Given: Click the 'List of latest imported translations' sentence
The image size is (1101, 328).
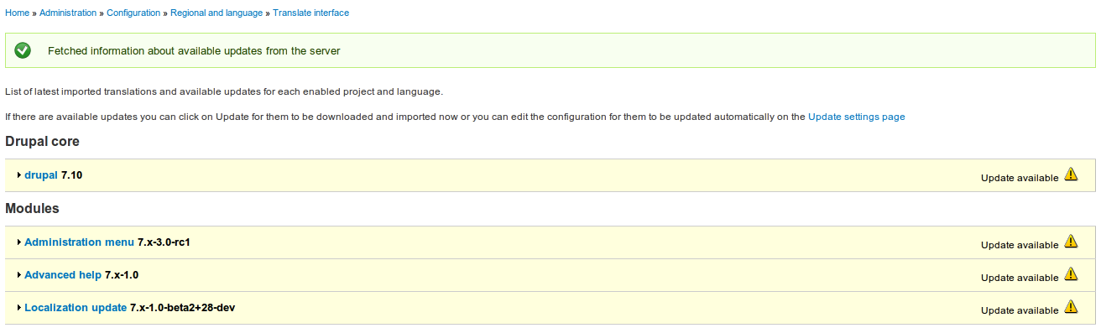Looking at the screenshot, I should click(x=224, y=91).
